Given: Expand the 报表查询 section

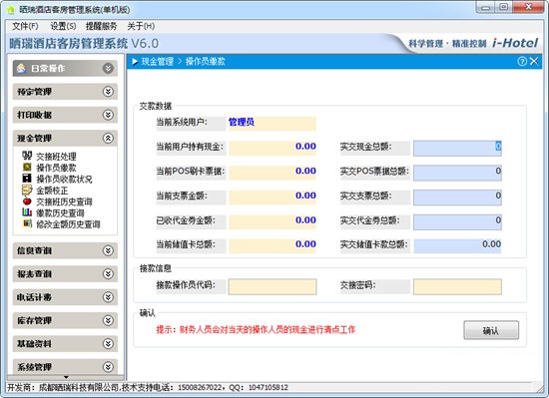Looking at the screenshot, I should [x=108, y=273].
